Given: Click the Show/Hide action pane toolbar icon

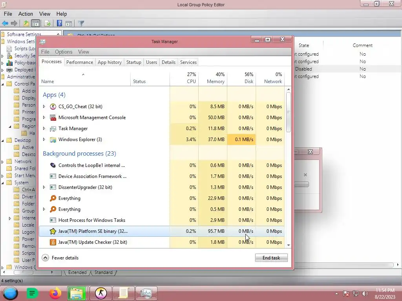Looking at the screenshot, I should pos(69,24).
